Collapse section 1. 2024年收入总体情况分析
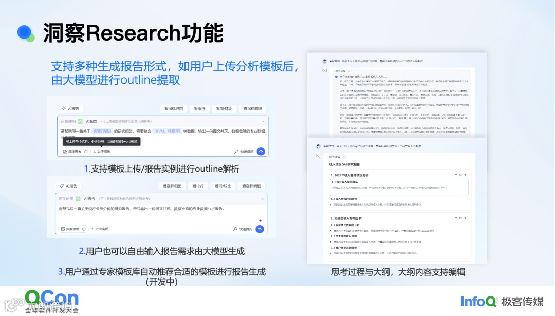Viewport: 555px width, 316px height. (456, 175)
